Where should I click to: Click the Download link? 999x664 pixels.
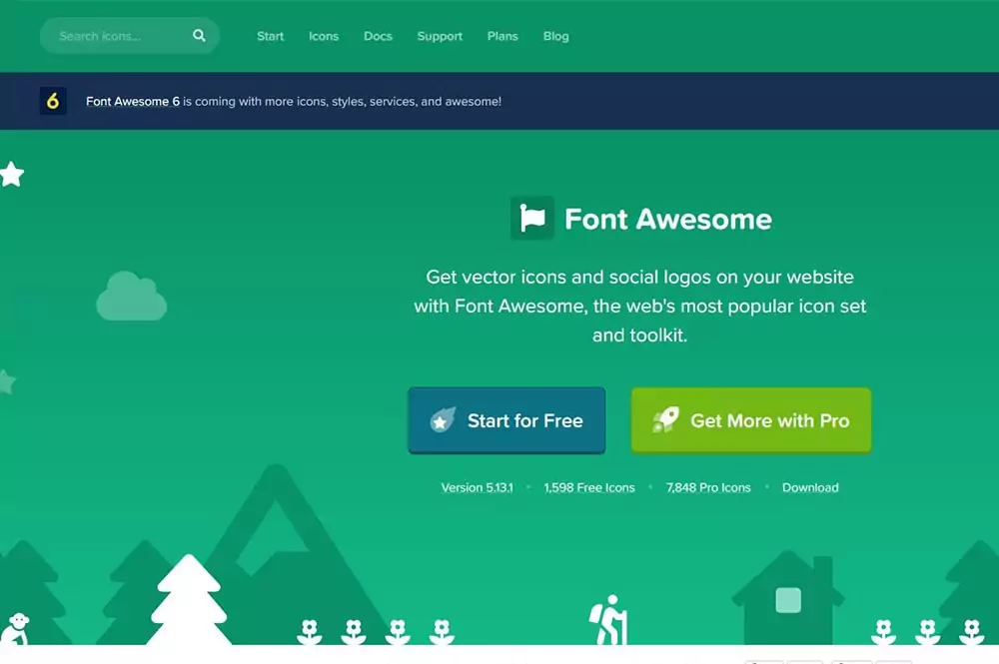(810, 487)
